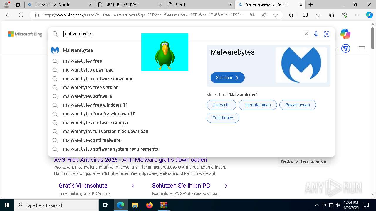Open Bing Copilot colorful icon
The image size is (376, 211).
point(345,34)
